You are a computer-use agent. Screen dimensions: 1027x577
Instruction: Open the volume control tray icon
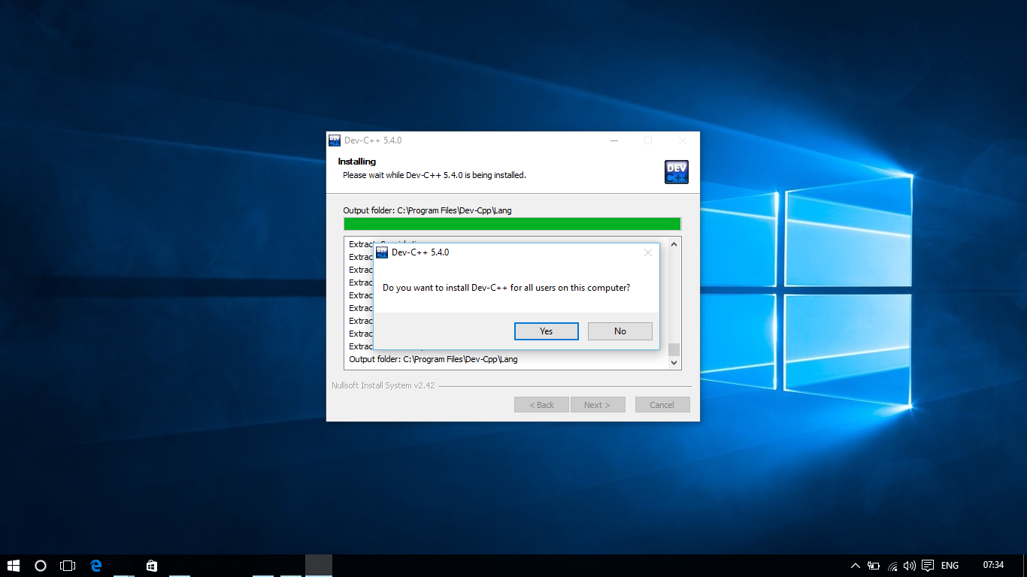[910, 566]
